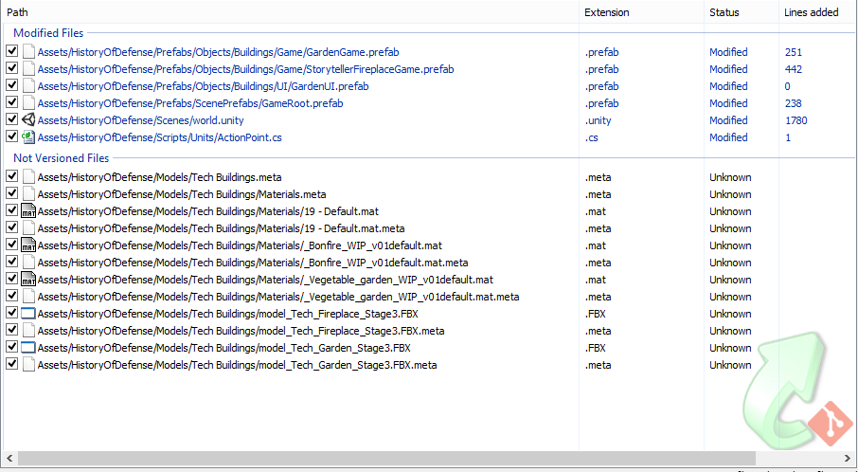Uncheck the GardenUI.prefab checkbox
The height and width of the screenshot is (472, 858).
pyautogui.click(x=11, y=86)
